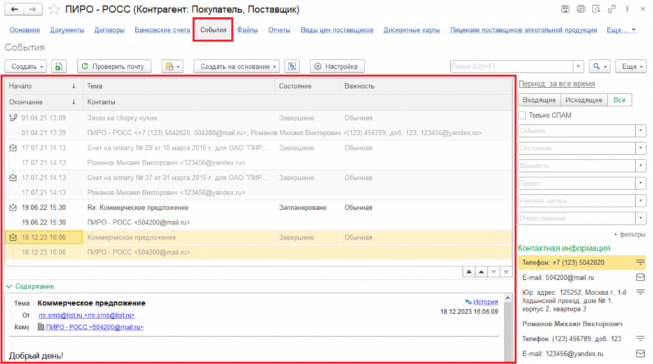Switch to the Договоры tab
Viewport: 653px width, 364px height.
[x=109, y=30]
